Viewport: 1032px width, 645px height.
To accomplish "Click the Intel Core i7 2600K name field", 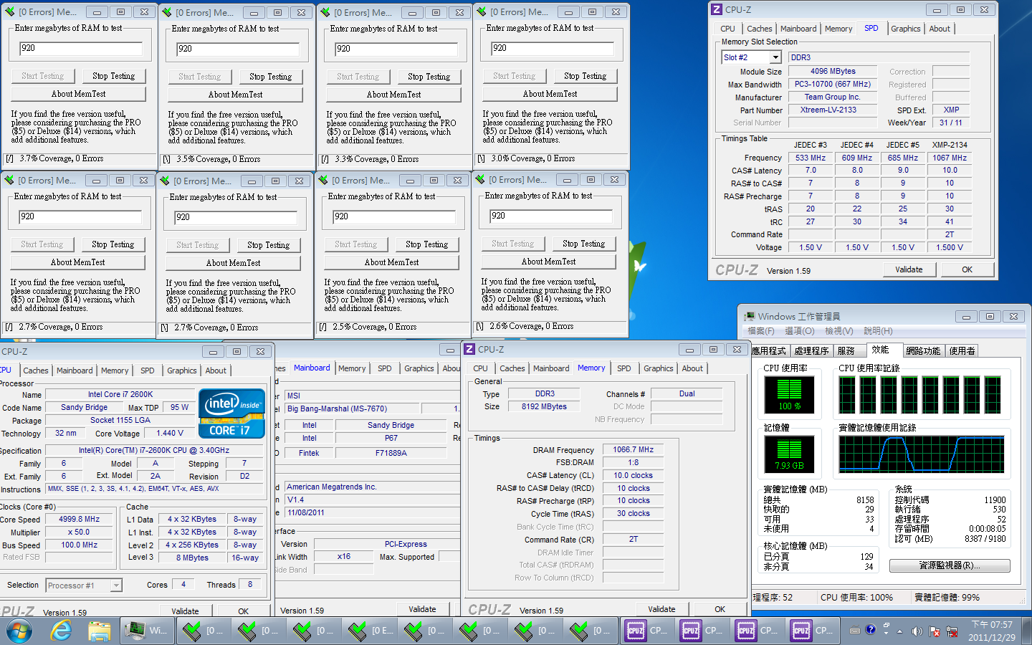I will pos(120,394).
